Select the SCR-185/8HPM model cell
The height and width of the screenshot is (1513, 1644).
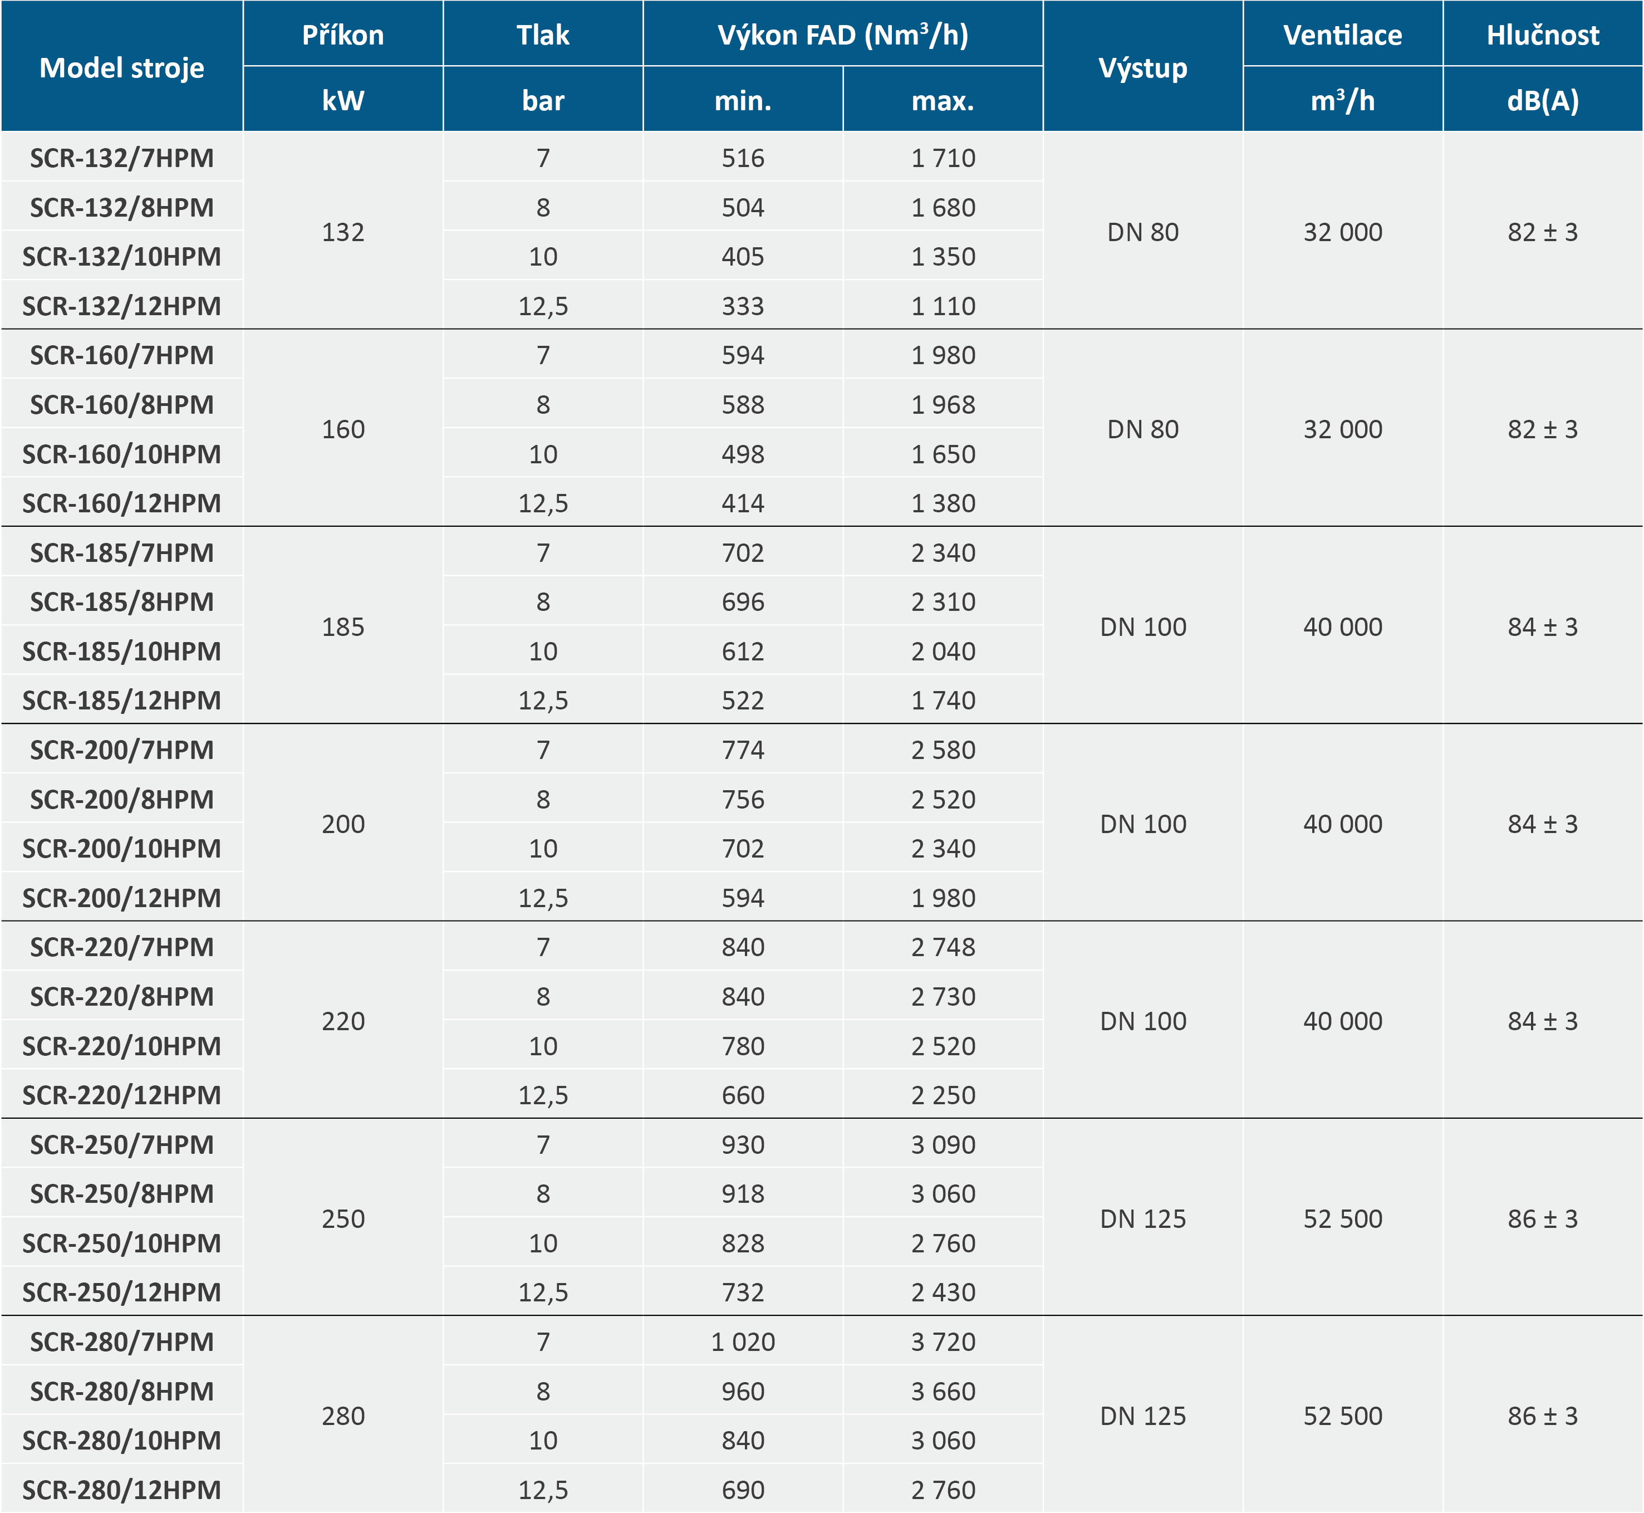tap(122, 602)
